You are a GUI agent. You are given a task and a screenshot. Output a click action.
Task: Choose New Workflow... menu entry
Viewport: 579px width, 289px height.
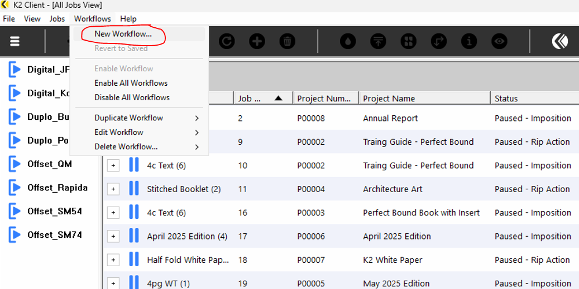(139, 34)
